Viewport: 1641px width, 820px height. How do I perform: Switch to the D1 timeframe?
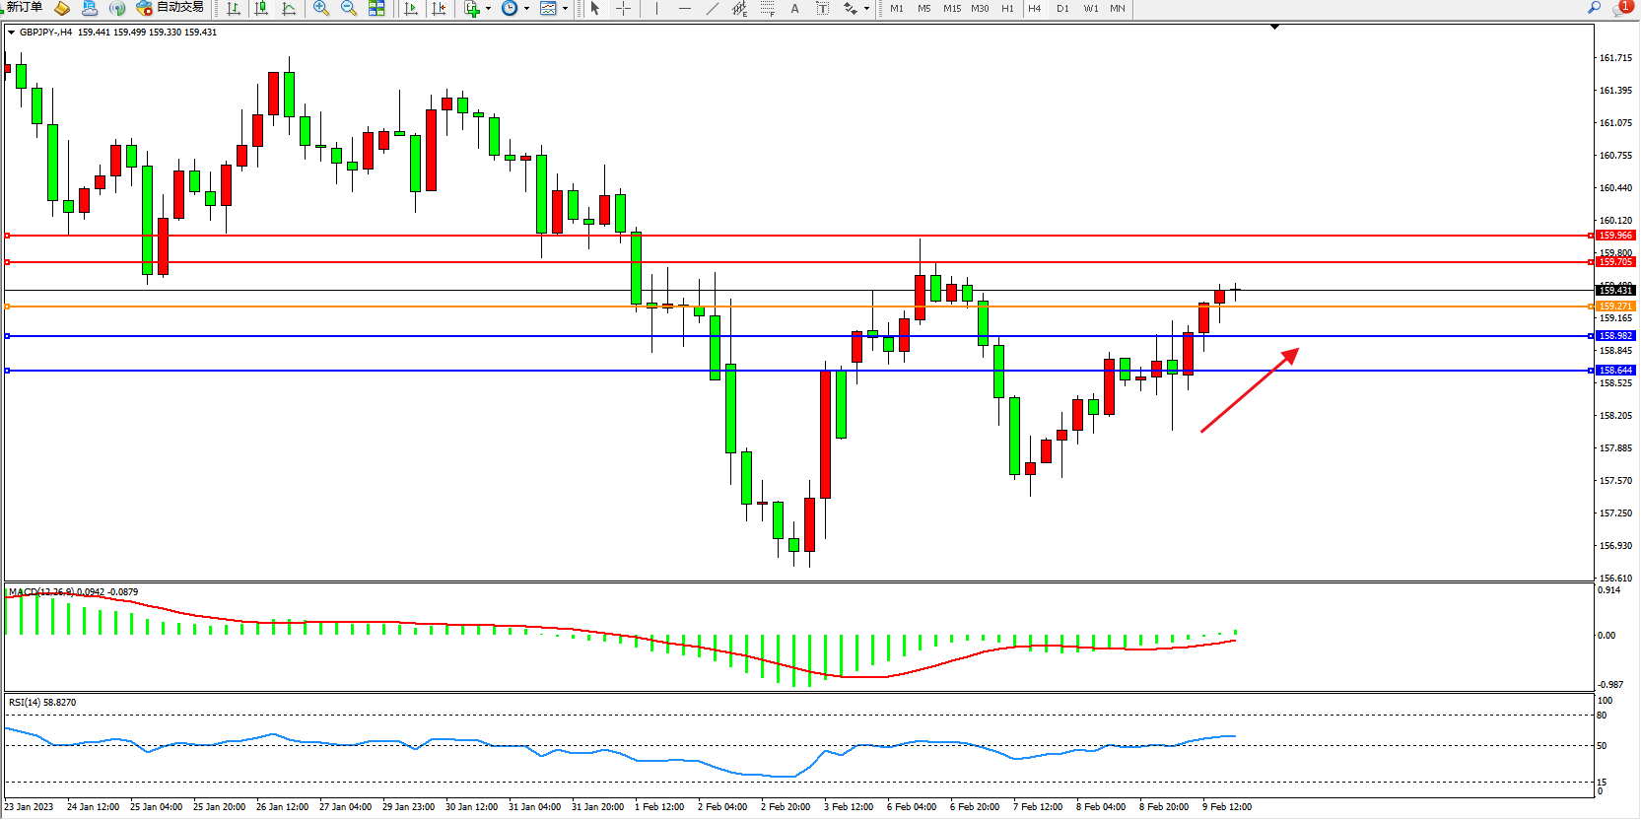1062,9
